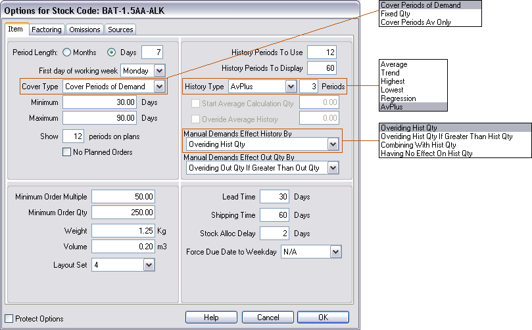
Task: Click the Shipping Time days field
Action: pos(274,215)
